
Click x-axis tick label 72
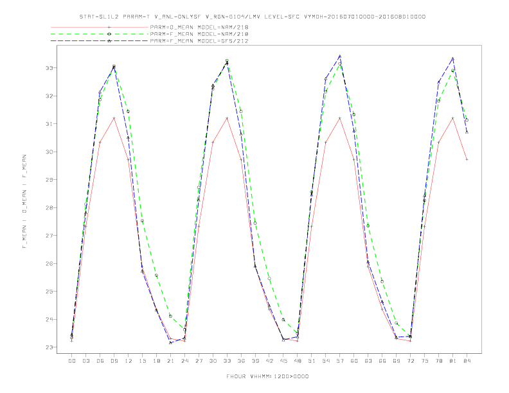411,361
